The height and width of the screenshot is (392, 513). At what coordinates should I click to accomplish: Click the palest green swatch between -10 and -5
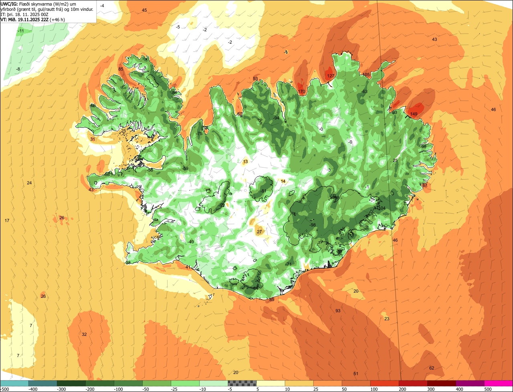tap(214, 383)
